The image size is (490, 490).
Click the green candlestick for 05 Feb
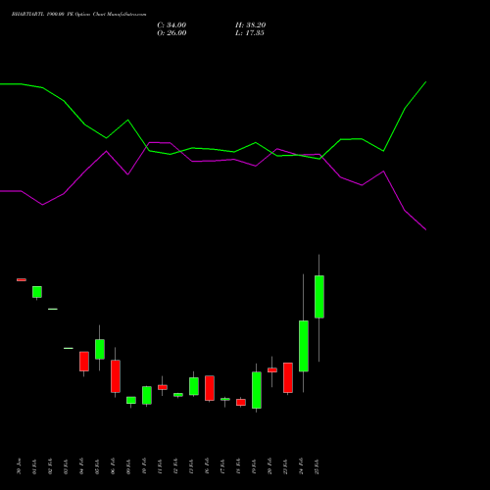[x=100, y=349]
